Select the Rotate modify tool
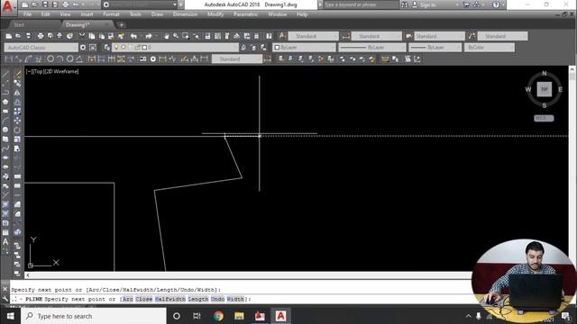The height and width of the screenshot is (324, 577). [x=17, y=130]
